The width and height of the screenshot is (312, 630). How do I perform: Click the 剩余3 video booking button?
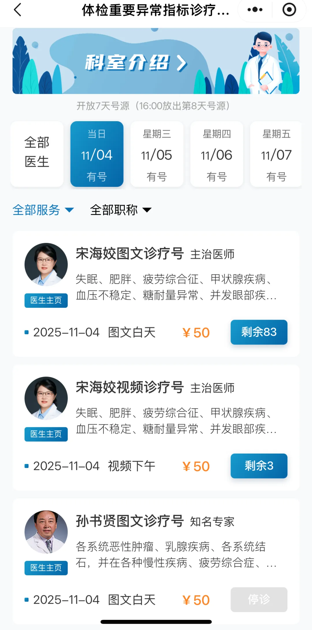pyautogui.click(x=259, y=466)
